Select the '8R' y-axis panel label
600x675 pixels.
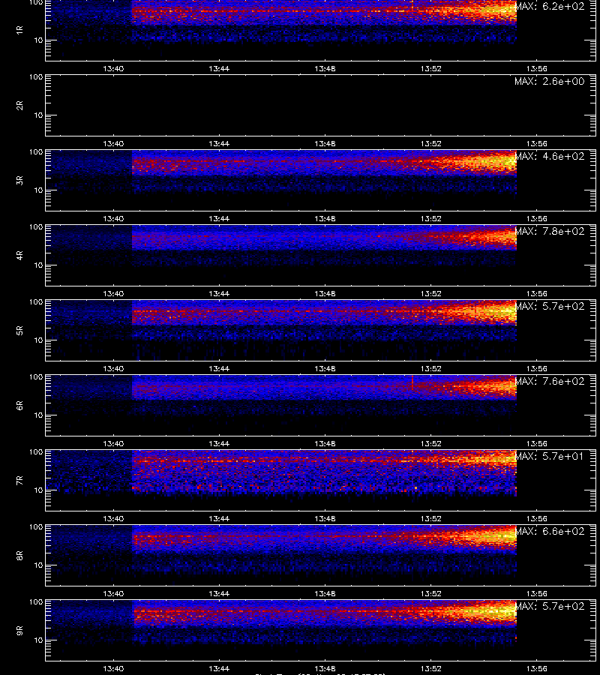click(19, 555)
